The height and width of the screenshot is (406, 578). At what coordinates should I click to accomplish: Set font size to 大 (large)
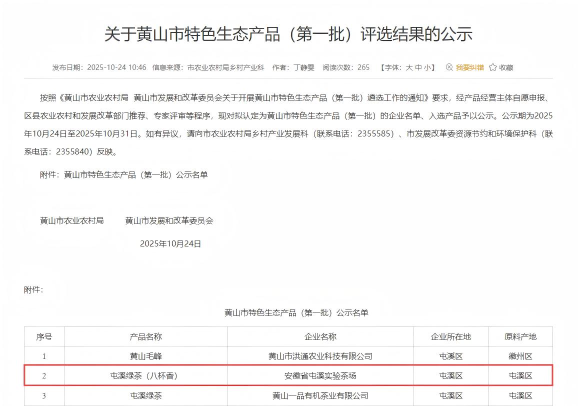[408, 67]
